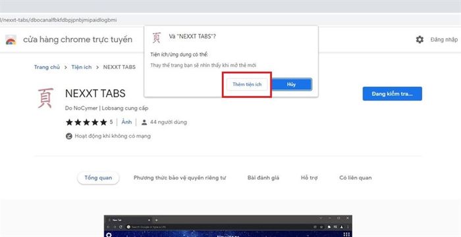
Task: Open the Có liên quan tab
Action: point(356,178)
